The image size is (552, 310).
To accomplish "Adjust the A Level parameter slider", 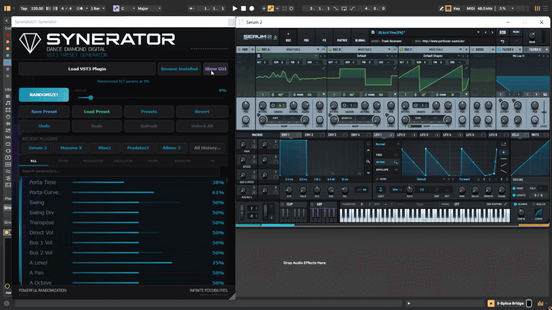I will (x=140, y=263).
